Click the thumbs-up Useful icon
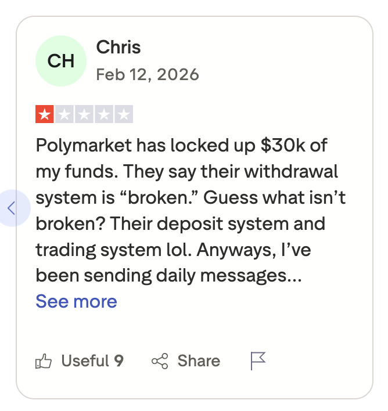This screenshot has width=388, height=411. pos(44,361)
